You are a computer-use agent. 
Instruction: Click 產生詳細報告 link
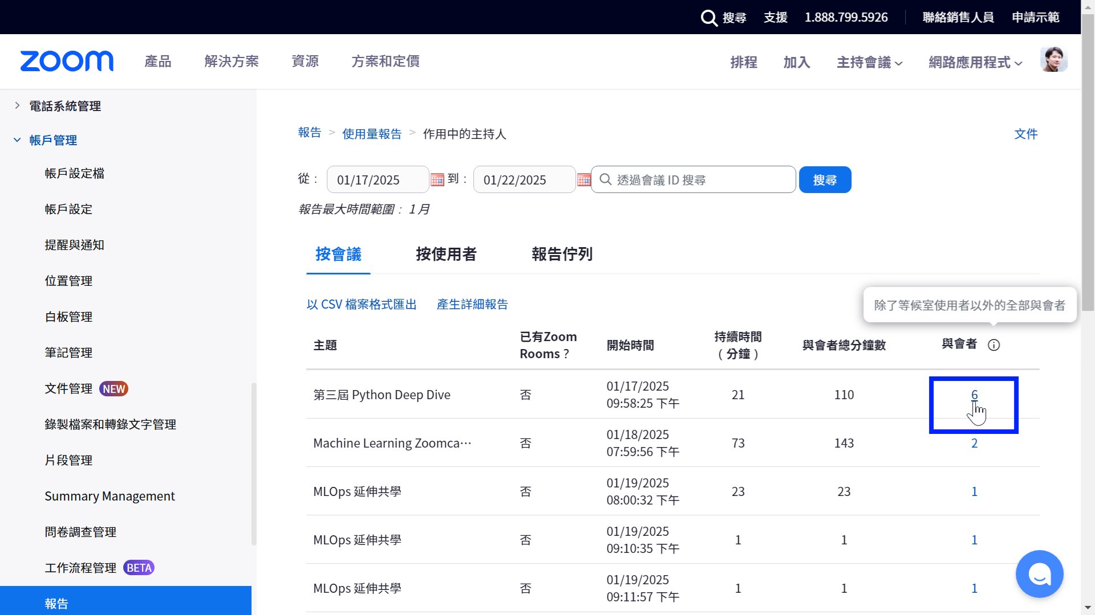pos(472,304)
